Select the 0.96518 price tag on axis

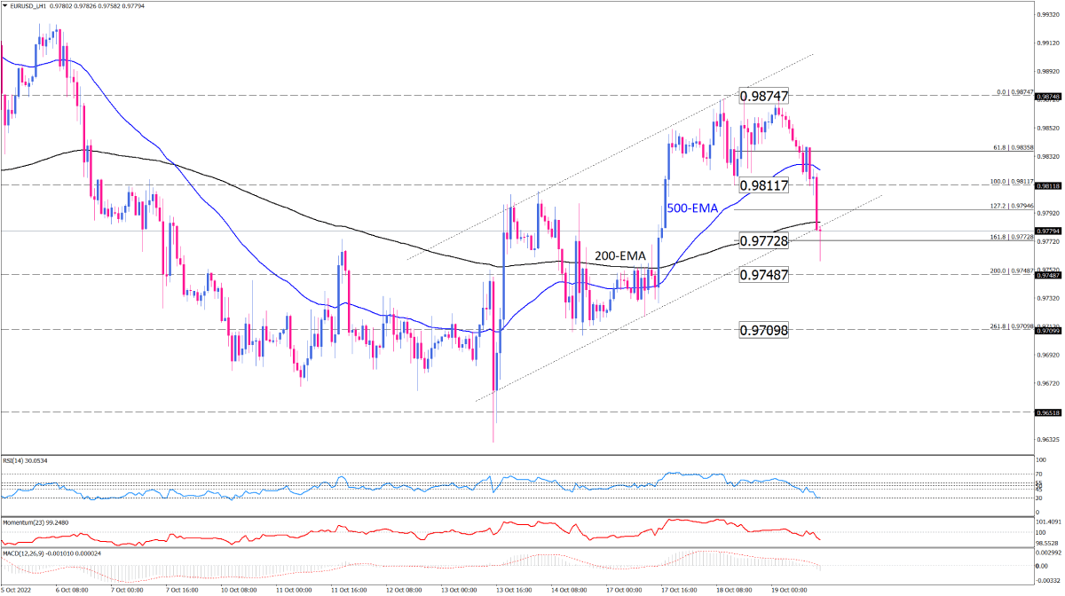(x=1049, y=412)
